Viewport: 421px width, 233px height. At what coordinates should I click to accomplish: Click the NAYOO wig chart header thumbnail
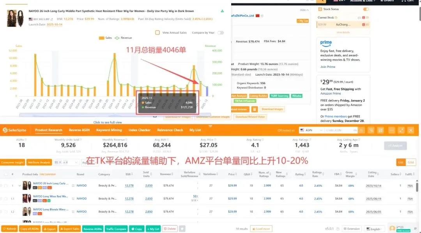click(15, 18)
